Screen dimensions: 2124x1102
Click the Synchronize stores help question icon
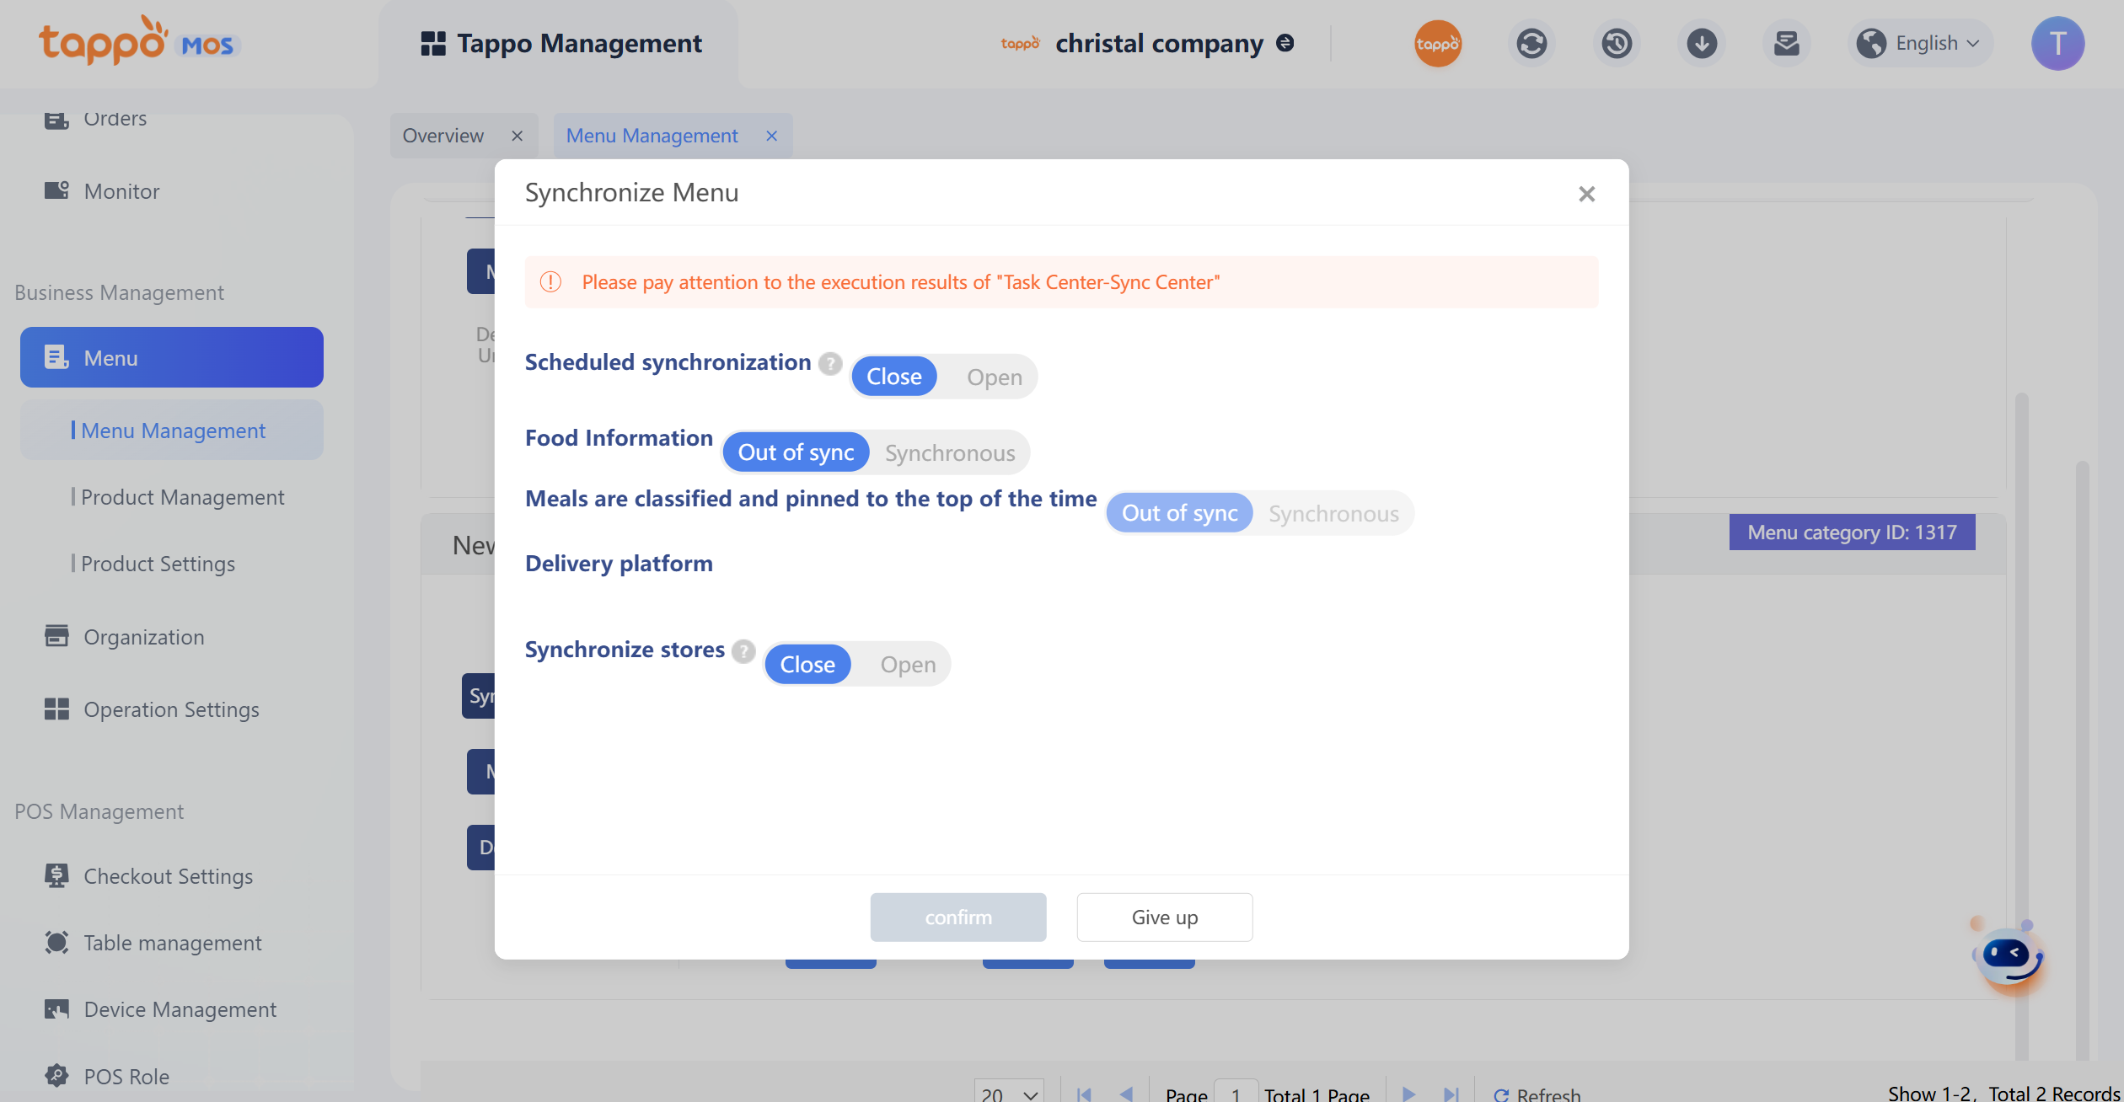743,651
